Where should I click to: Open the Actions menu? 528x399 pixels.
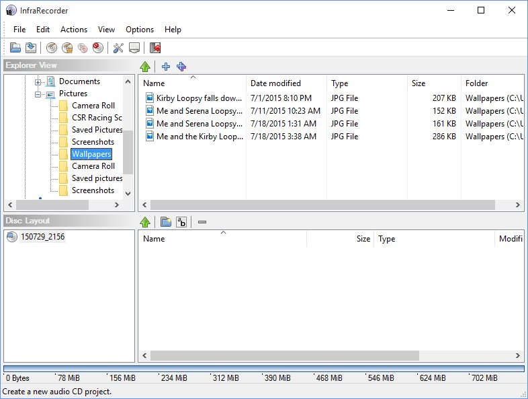pos(74,30)
